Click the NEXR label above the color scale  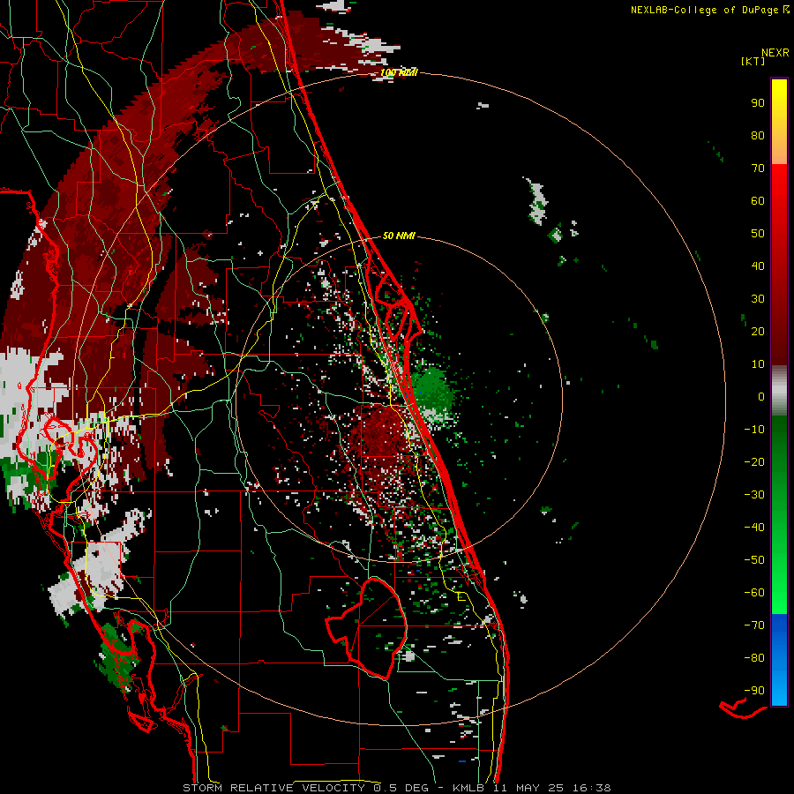[775, 53]
